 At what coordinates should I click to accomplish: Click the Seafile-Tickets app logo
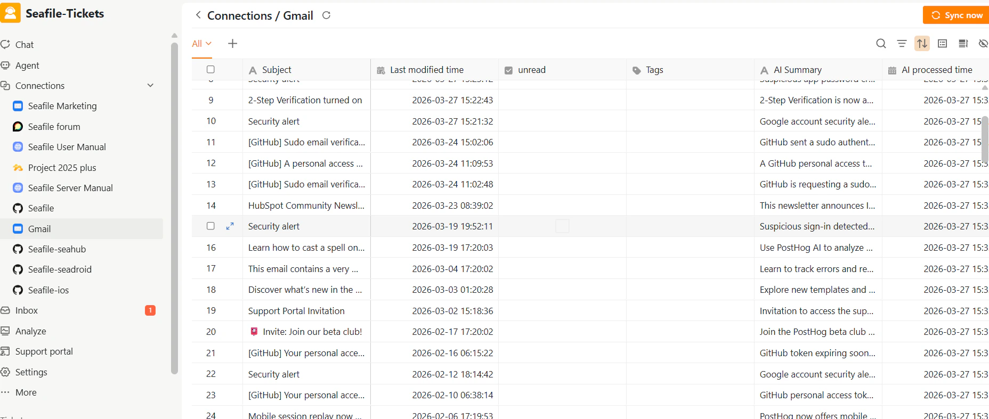pos(11,13)
